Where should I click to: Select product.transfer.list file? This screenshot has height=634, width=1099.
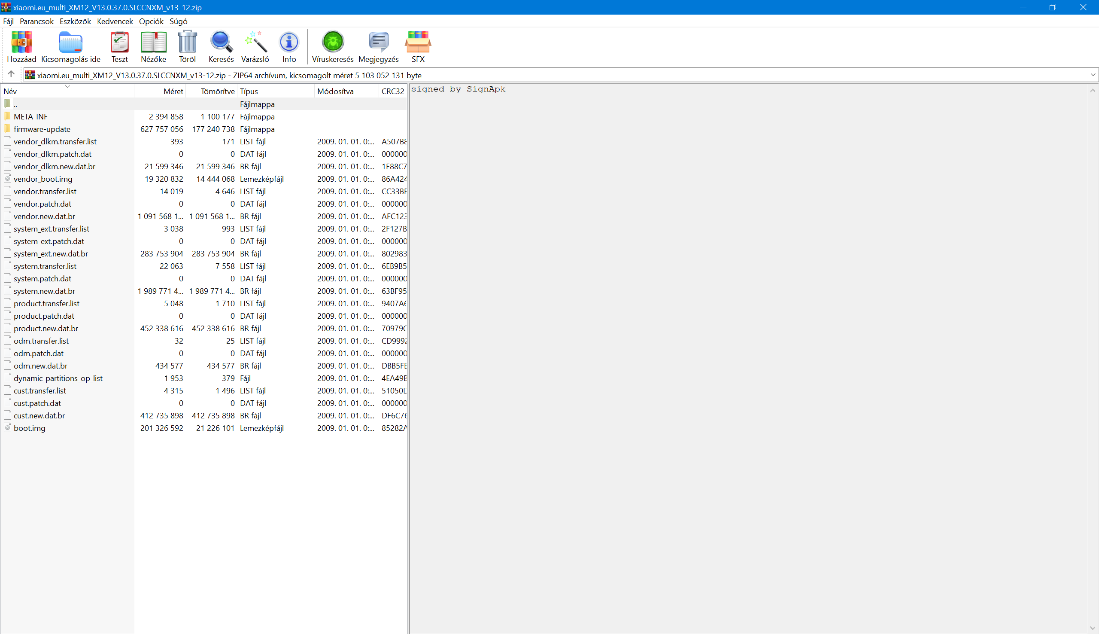[x=46, y=304]
